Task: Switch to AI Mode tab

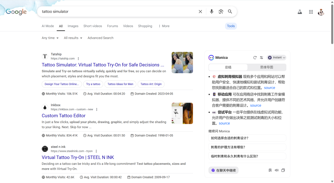Action: tap(48, 26)
